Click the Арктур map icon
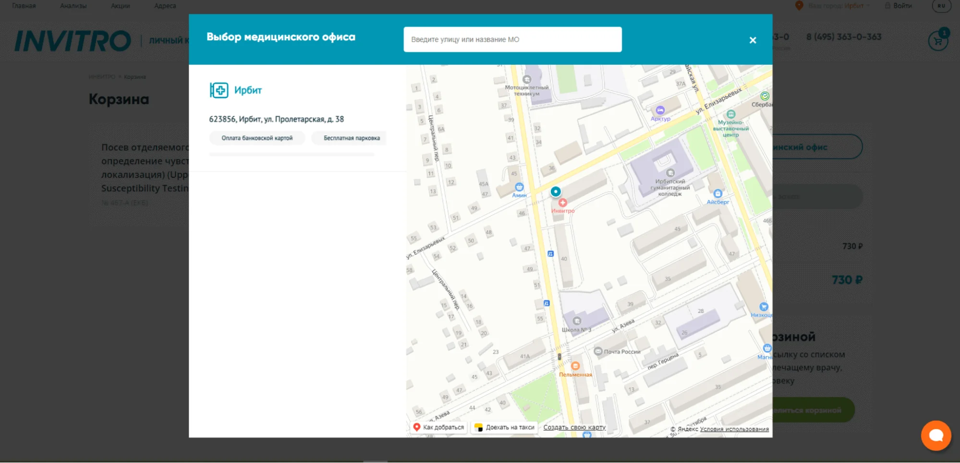Image resolution: width=960 pixels, height=463 pixels. tap(660, 110)
